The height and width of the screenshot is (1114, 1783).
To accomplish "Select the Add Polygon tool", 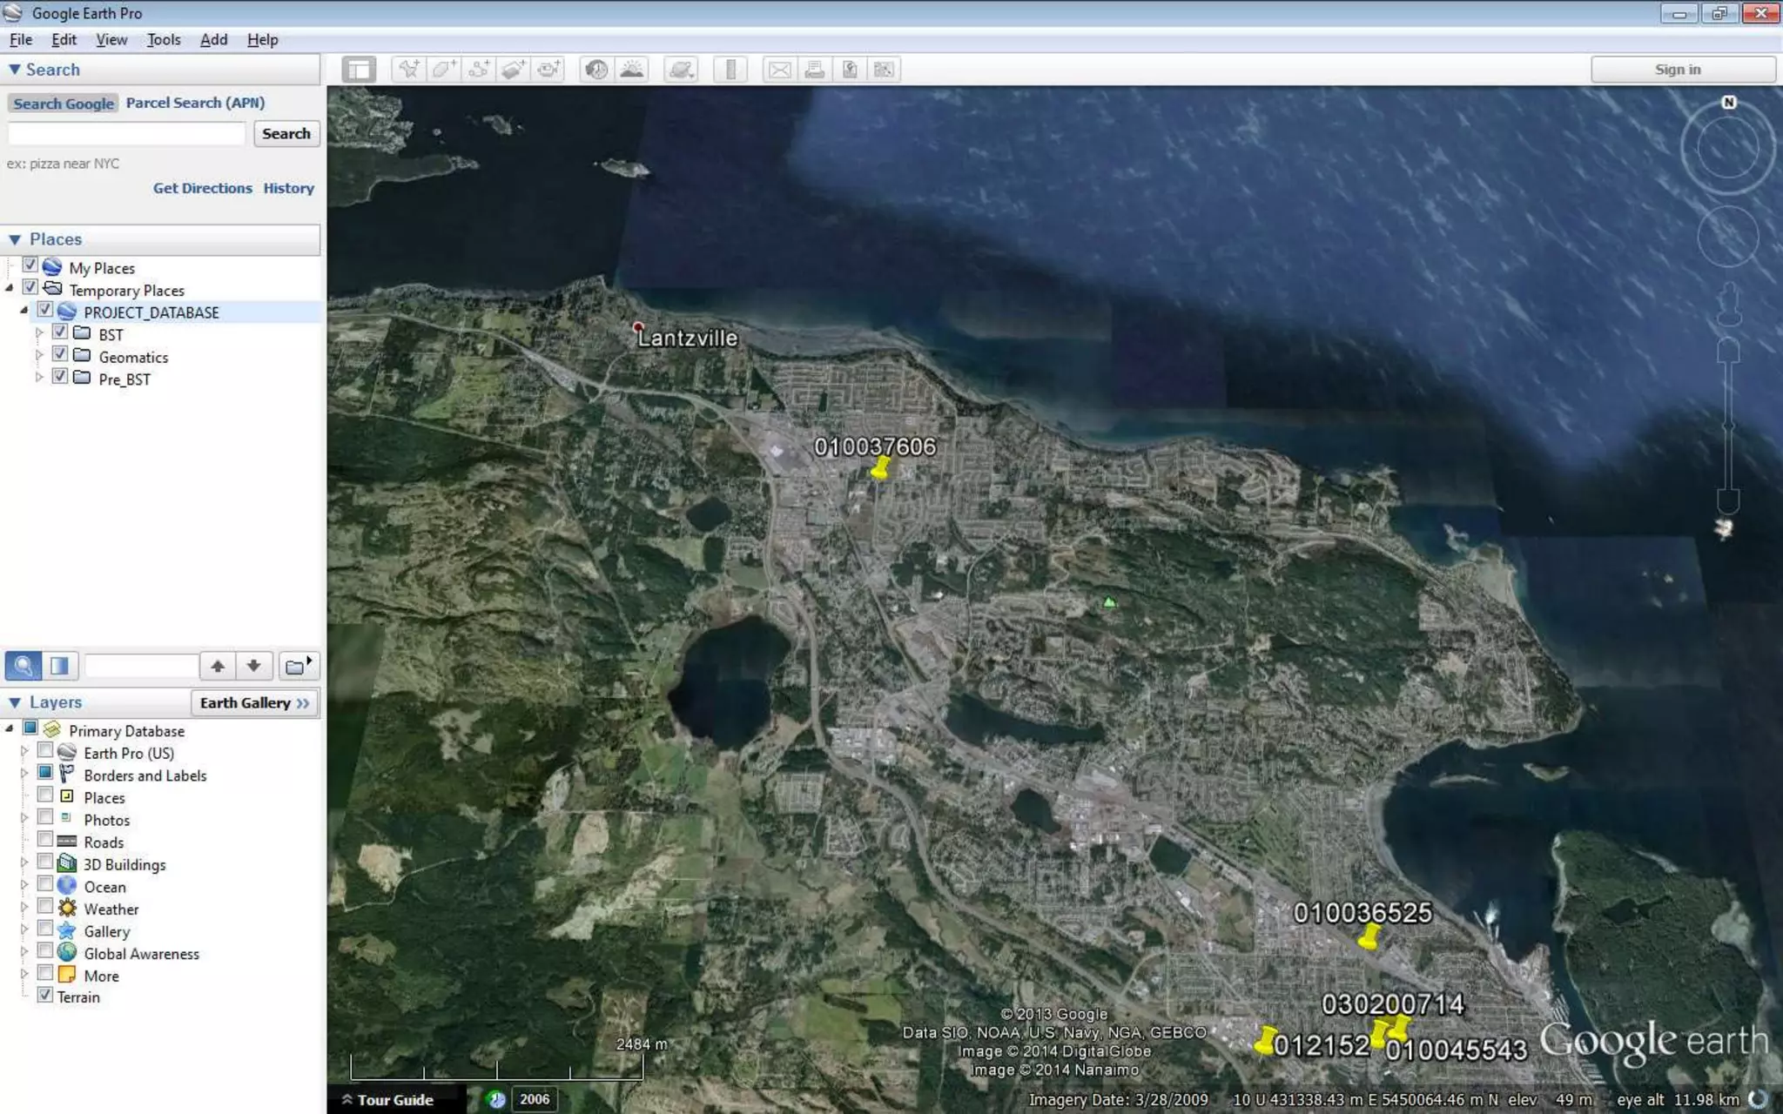I will coord(443,70).
